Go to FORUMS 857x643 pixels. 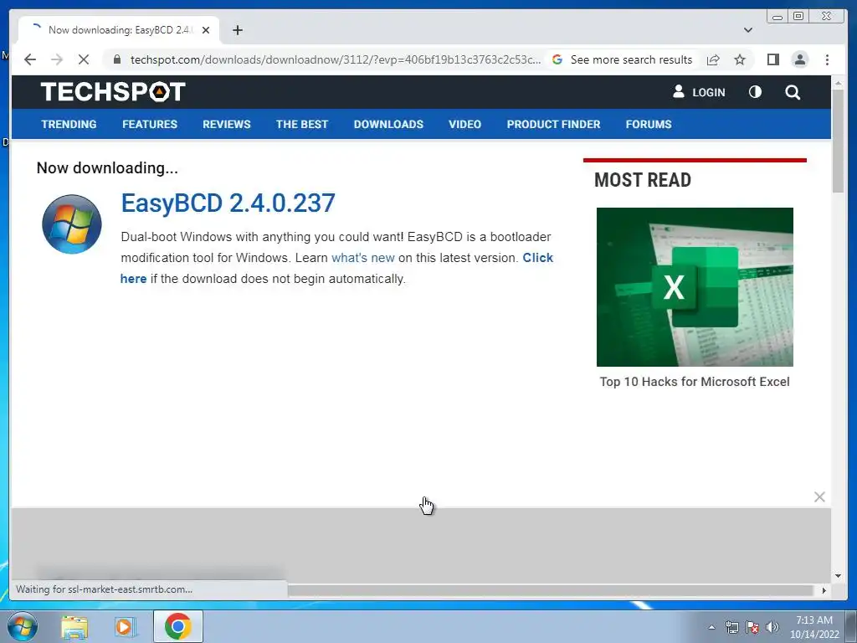649,124
